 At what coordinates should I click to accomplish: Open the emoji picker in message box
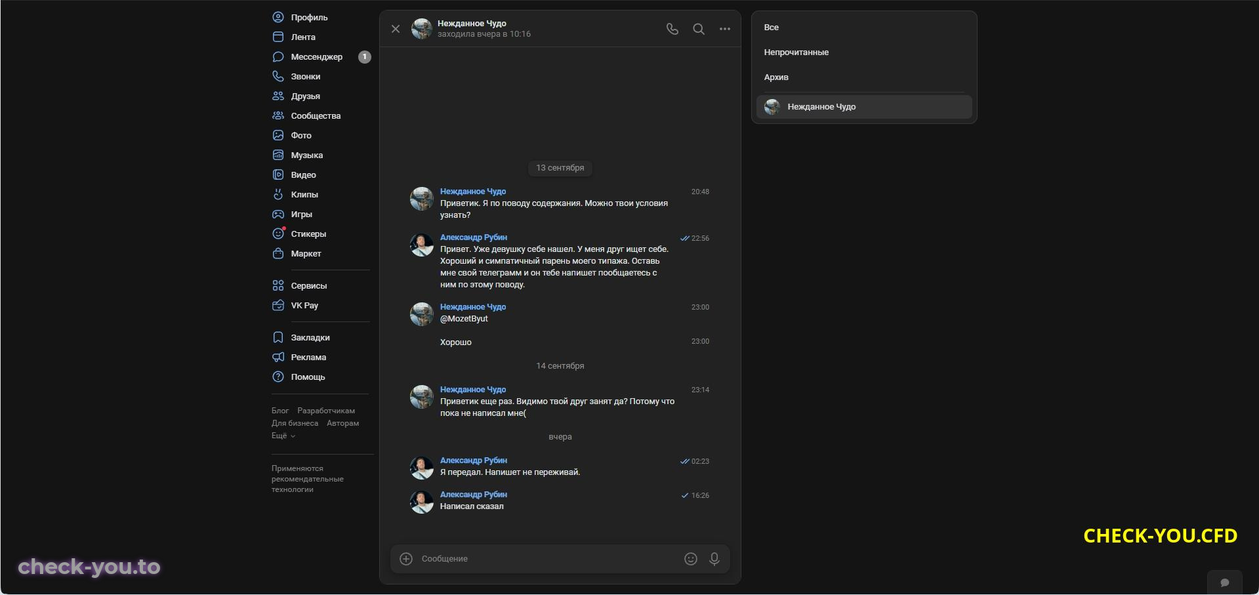tap(691, 559)
